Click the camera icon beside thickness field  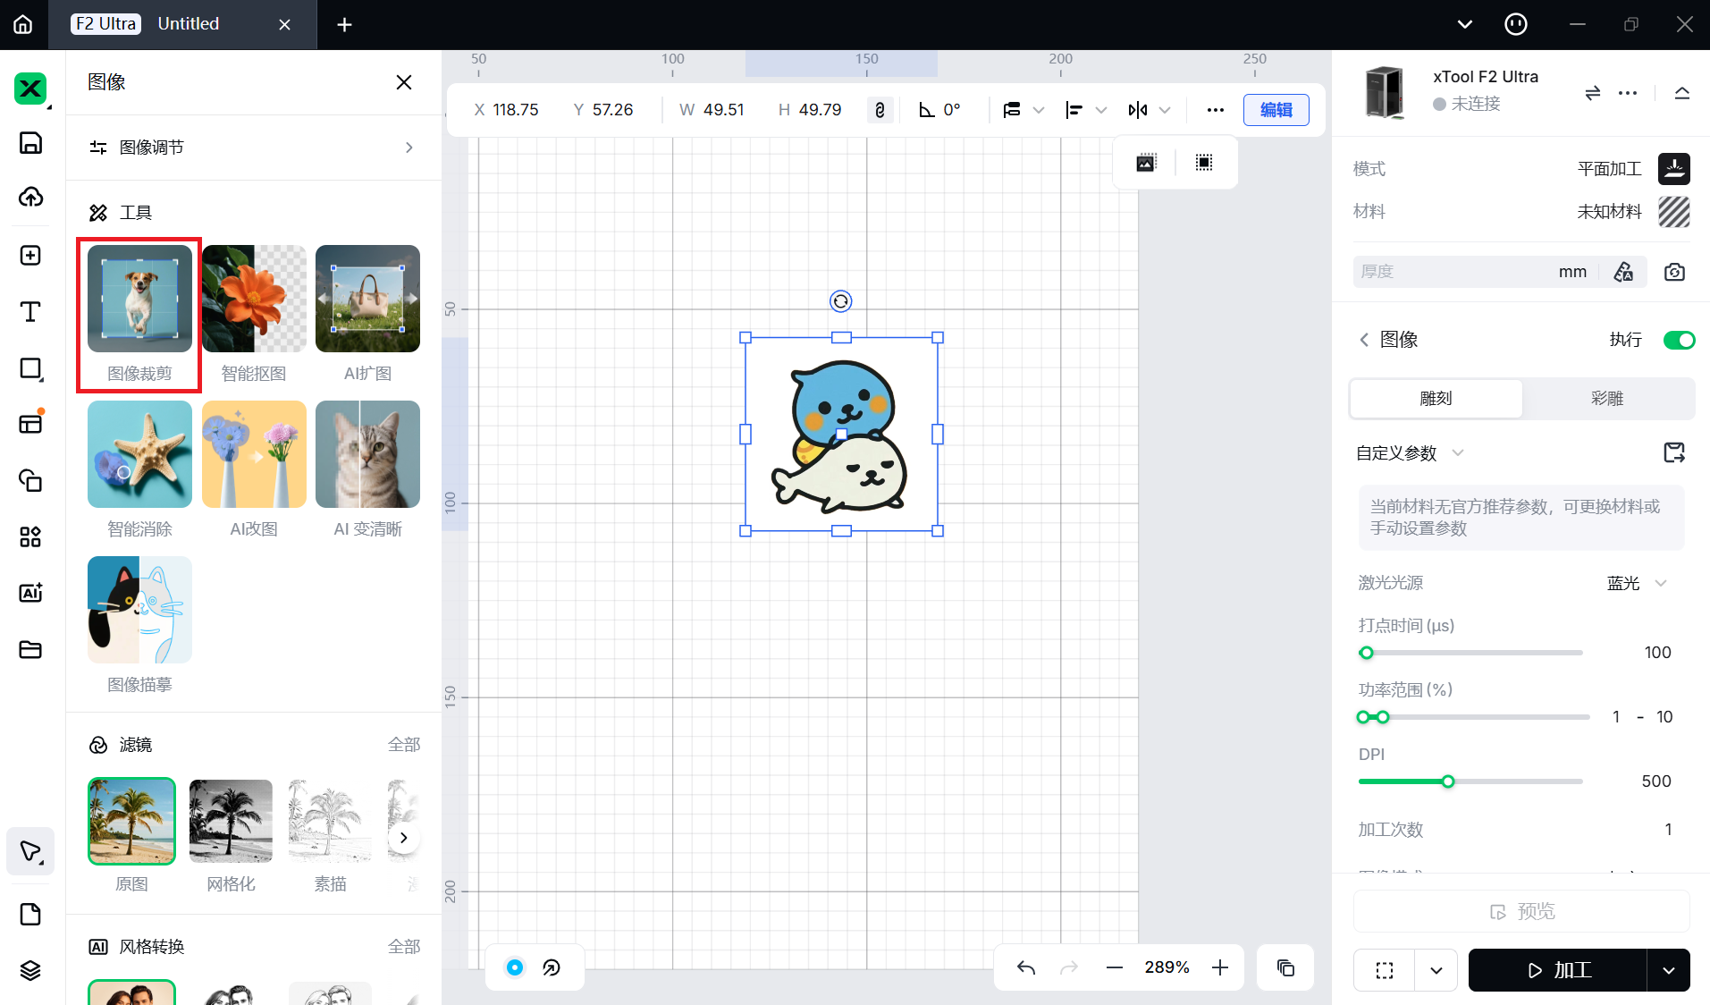coord(1674,272)
